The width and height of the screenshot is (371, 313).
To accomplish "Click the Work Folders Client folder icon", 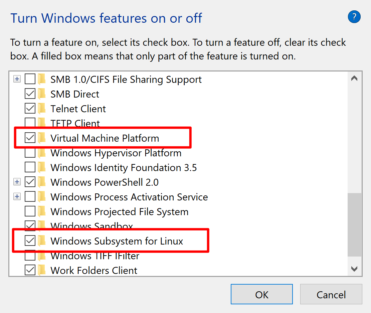I will point(42,270).
